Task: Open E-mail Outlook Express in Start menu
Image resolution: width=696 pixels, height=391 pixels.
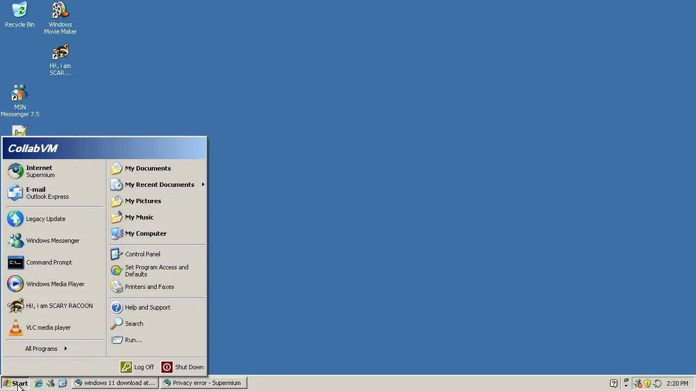Action: point(55,193)
